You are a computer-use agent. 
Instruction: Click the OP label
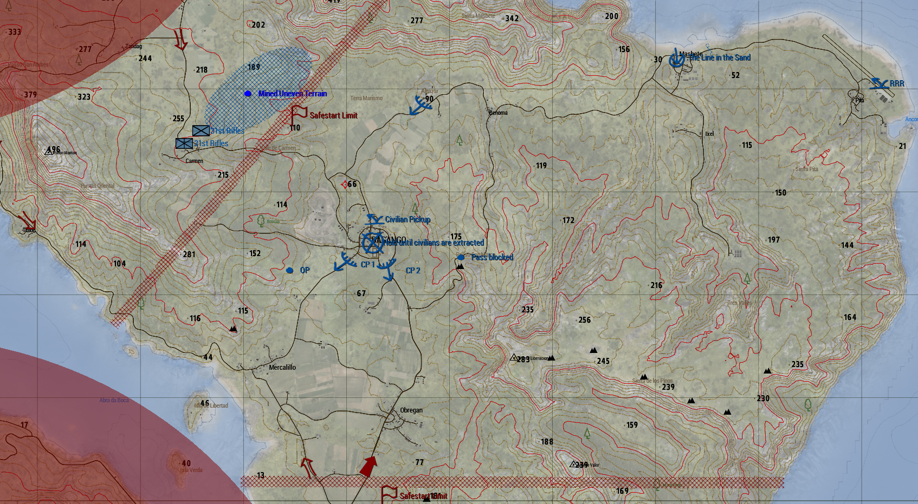305,270
